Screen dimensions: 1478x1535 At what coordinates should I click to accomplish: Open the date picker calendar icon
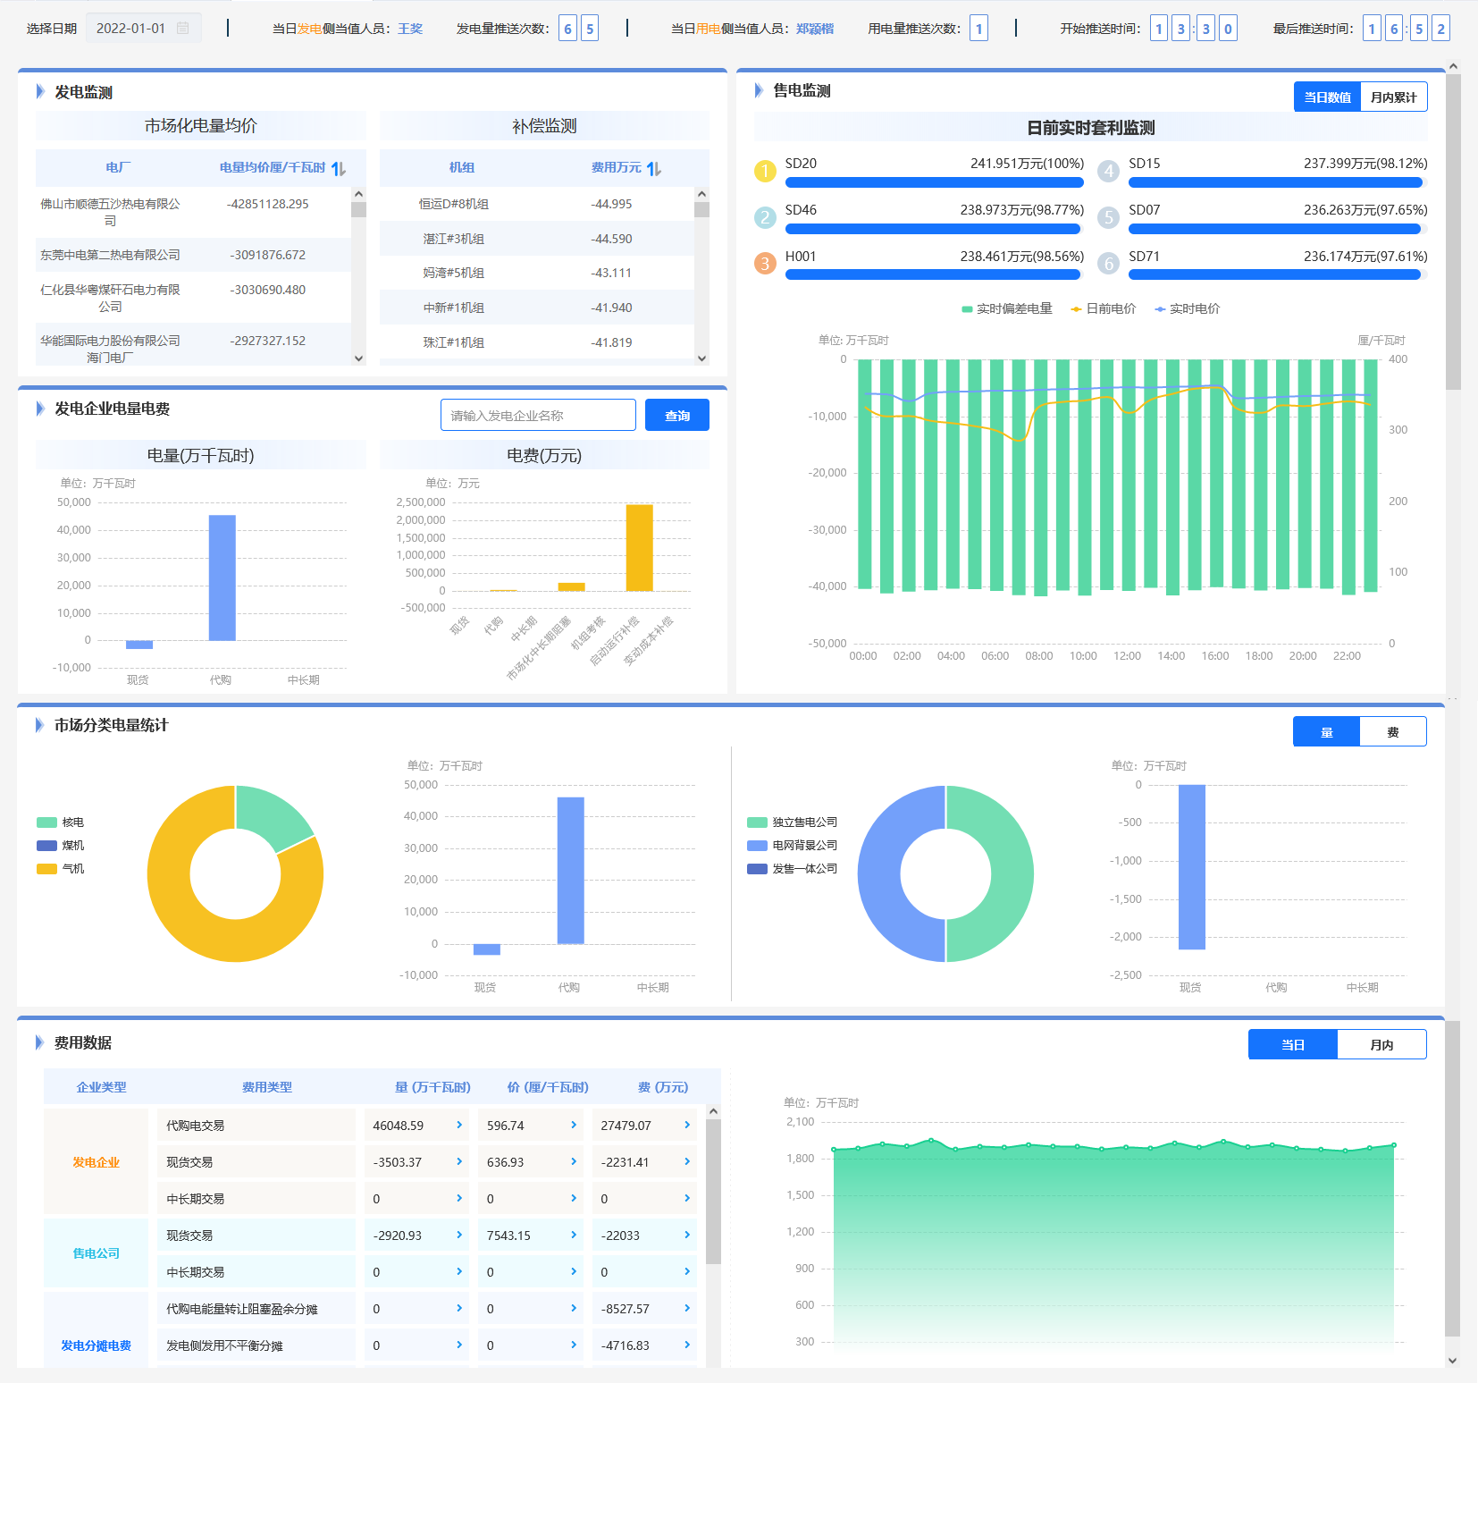point(182,28)
